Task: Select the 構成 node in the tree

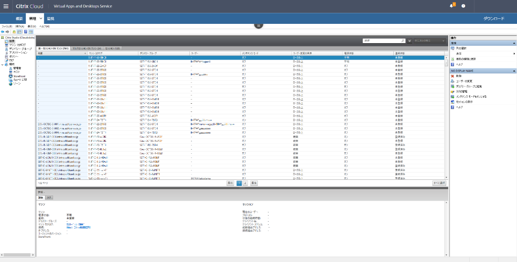Action: [12, 64]
